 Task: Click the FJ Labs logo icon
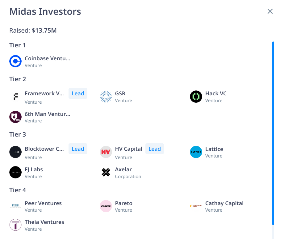[x=15, y=172]
